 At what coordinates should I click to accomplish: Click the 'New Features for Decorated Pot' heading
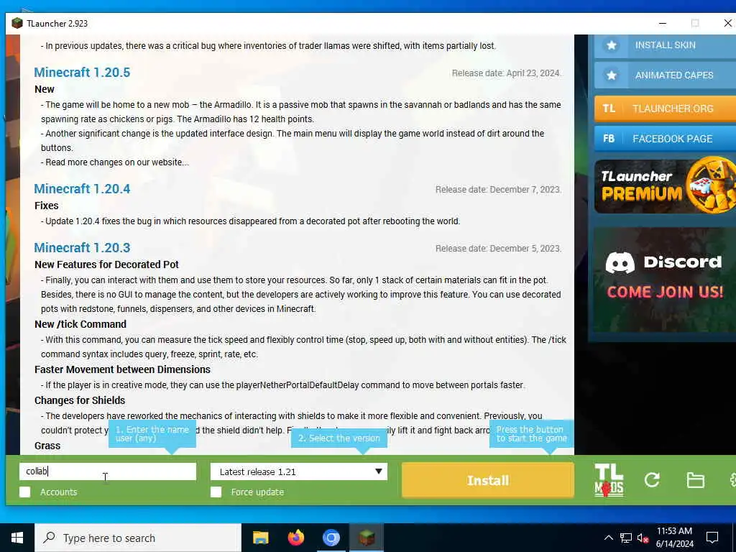[x=106, y=264]
